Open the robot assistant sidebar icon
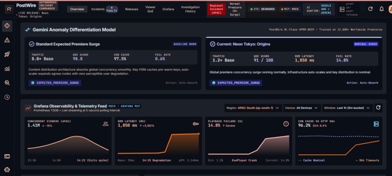The width and height of the screenshot is (392, 176). 7,170
